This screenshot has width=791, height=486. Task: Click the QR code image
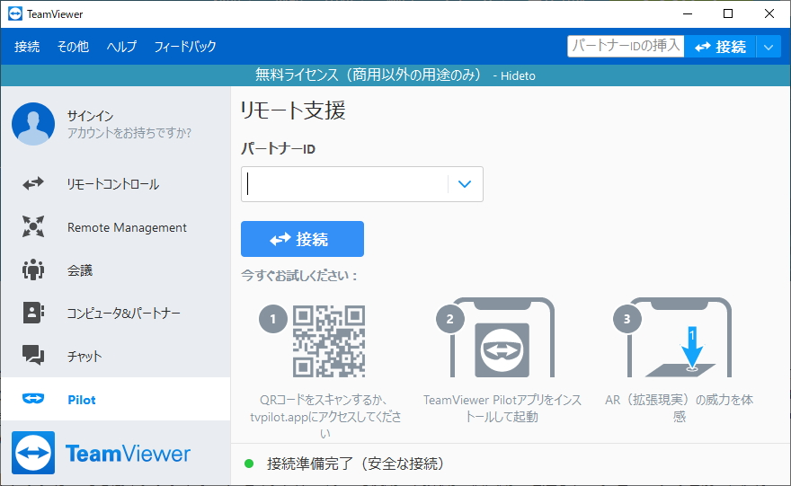pos(329,340)
